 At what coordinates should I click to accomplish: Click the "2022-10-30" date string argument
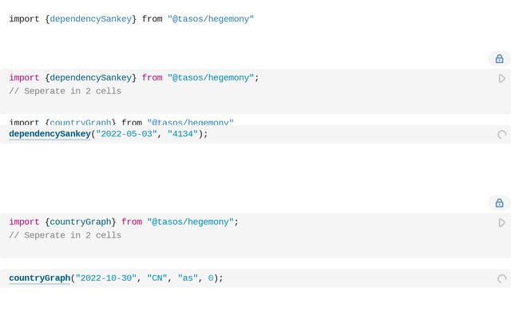tap(106, 278)
